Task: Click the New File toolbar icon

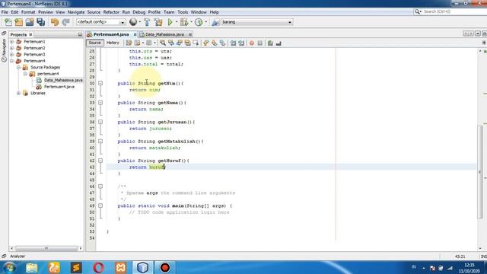Action: (x=8, y=22)
